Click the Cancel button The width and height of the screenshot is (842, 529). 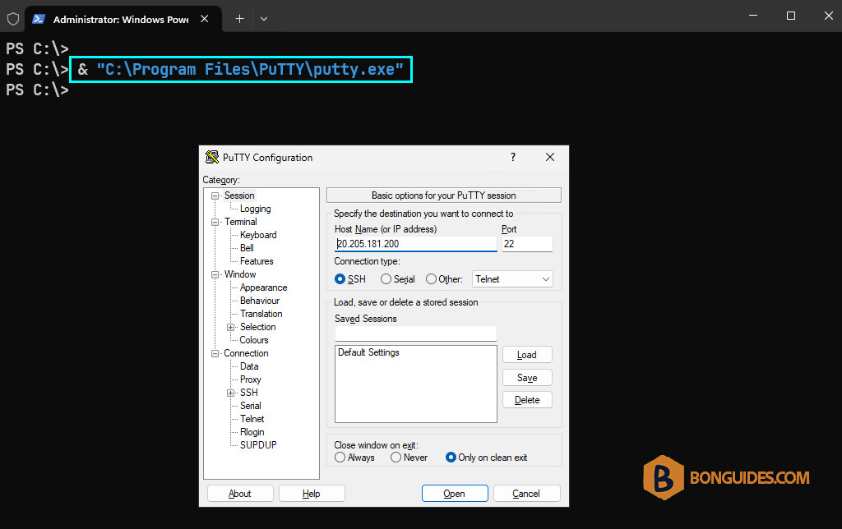pyautogui.click(x=526, y=494)
